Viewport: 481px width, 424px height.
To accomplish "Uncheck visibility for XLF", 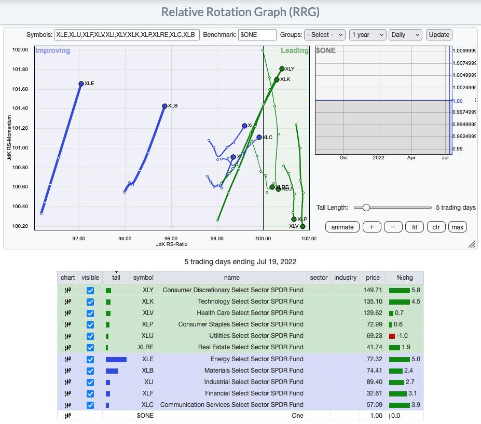I will (x=90, y=393).
